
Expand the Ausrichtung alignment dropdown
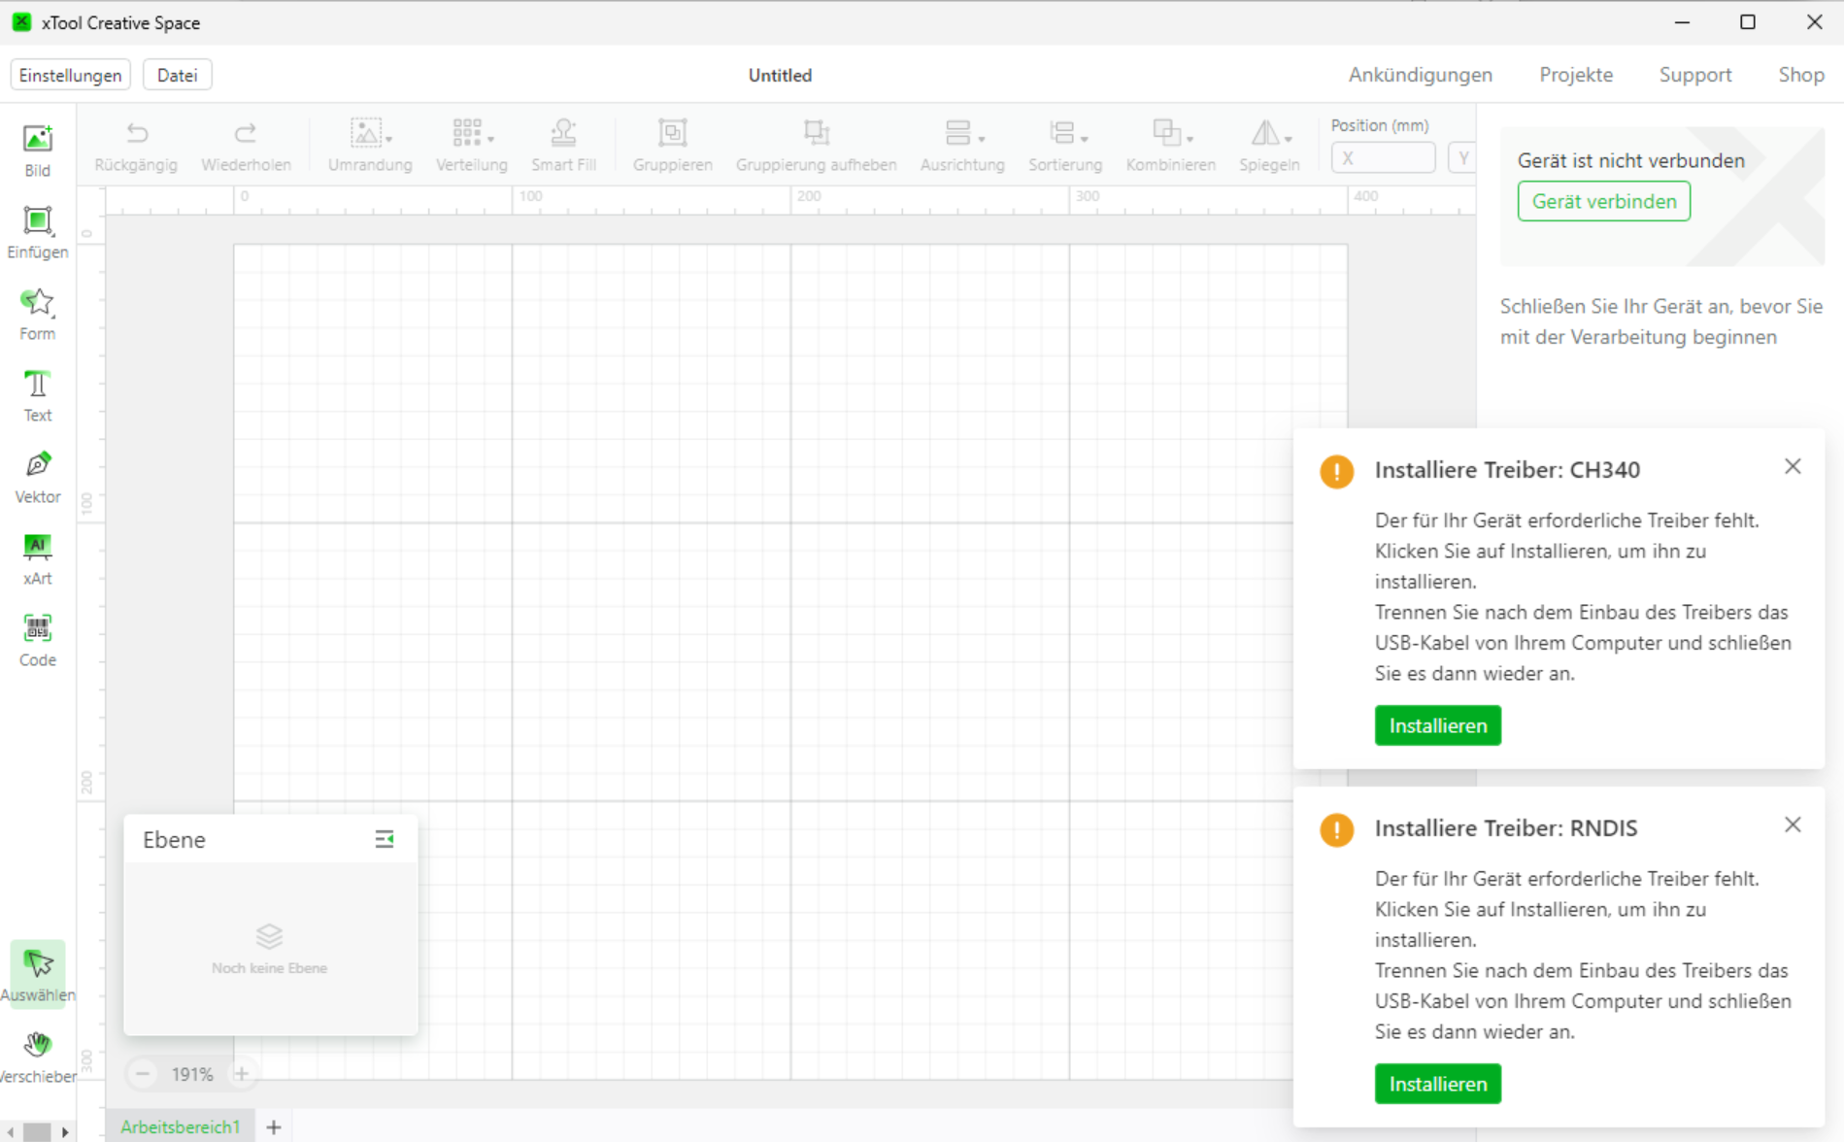tap(961, 145)
